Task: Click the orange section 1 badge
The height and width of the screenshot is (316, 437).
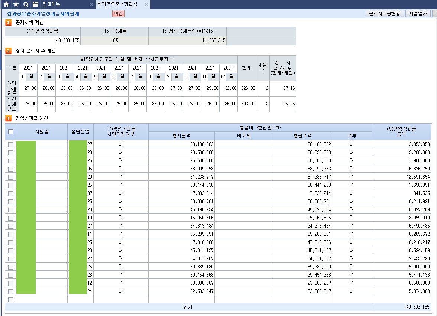Action: 8,118
